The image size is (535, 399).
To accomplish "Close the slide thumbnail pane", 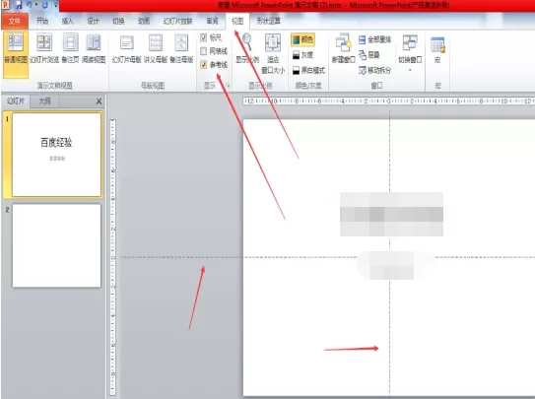I will click(x=99, y=101).
